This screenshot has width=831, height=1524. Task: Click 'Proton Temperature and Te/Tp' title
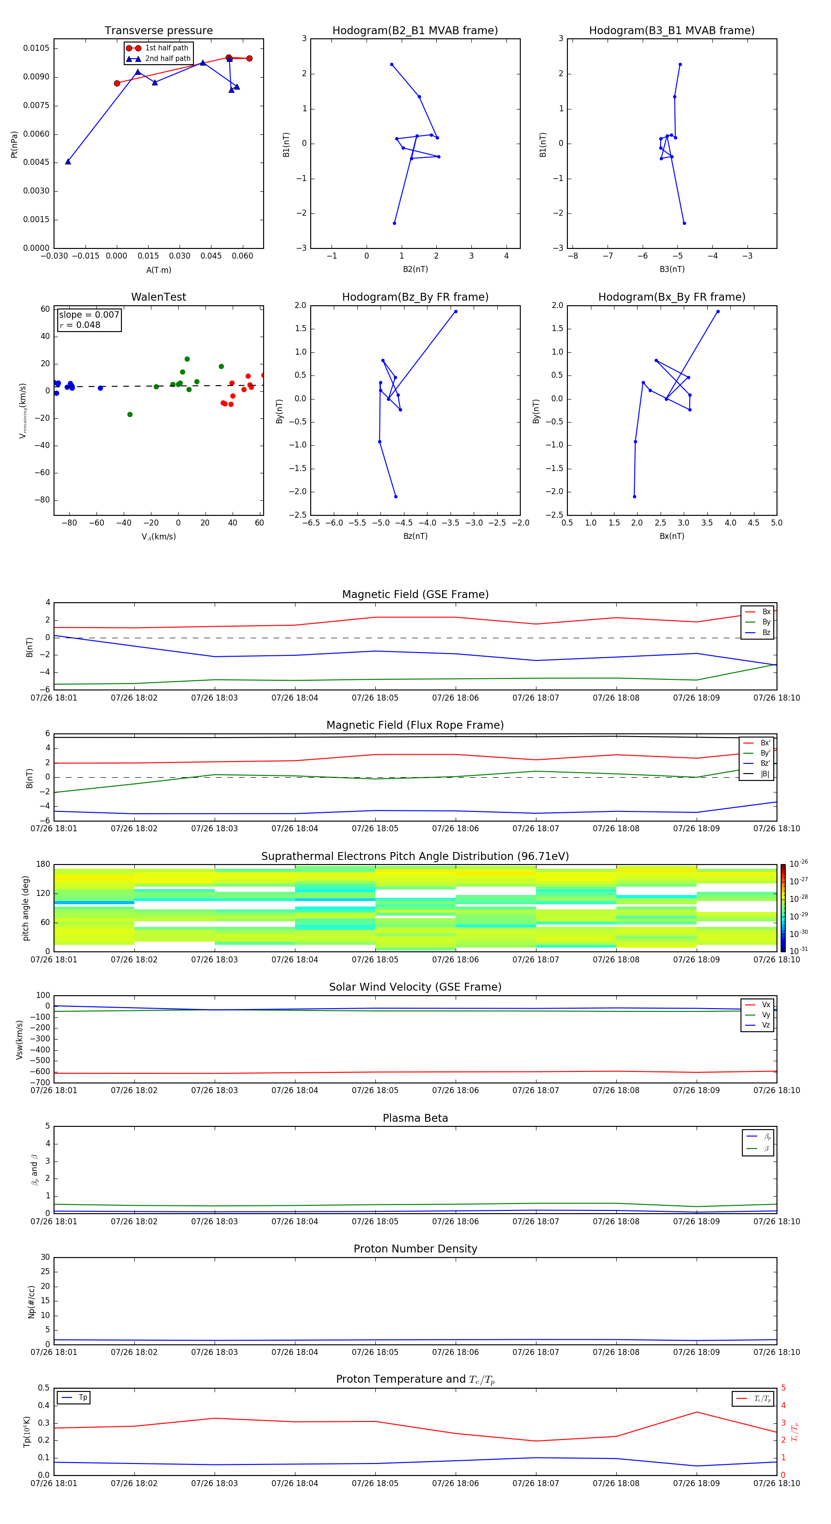(415, 1379)
